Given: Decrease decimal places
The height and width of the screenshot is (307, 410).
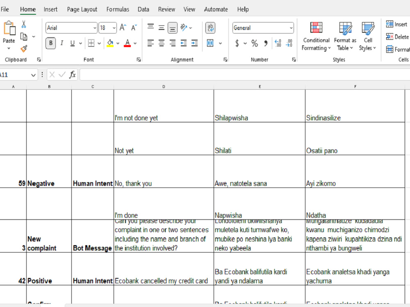Looking at the screenshot, I should (x=289, y=43).
